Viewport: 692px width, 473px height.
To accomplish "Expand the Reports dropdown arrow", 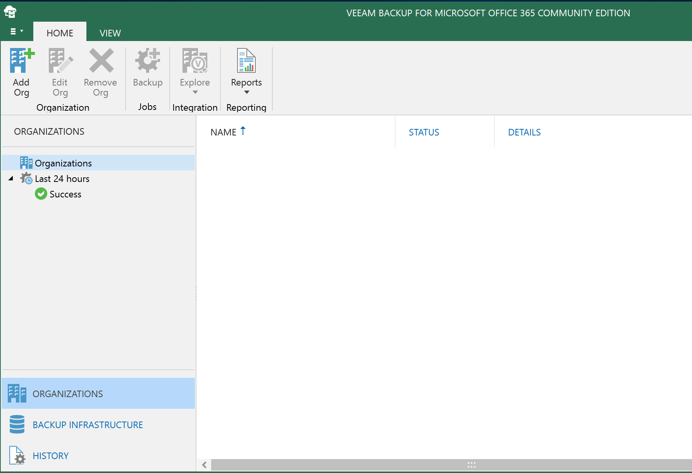I will click(x=247, y=92).
